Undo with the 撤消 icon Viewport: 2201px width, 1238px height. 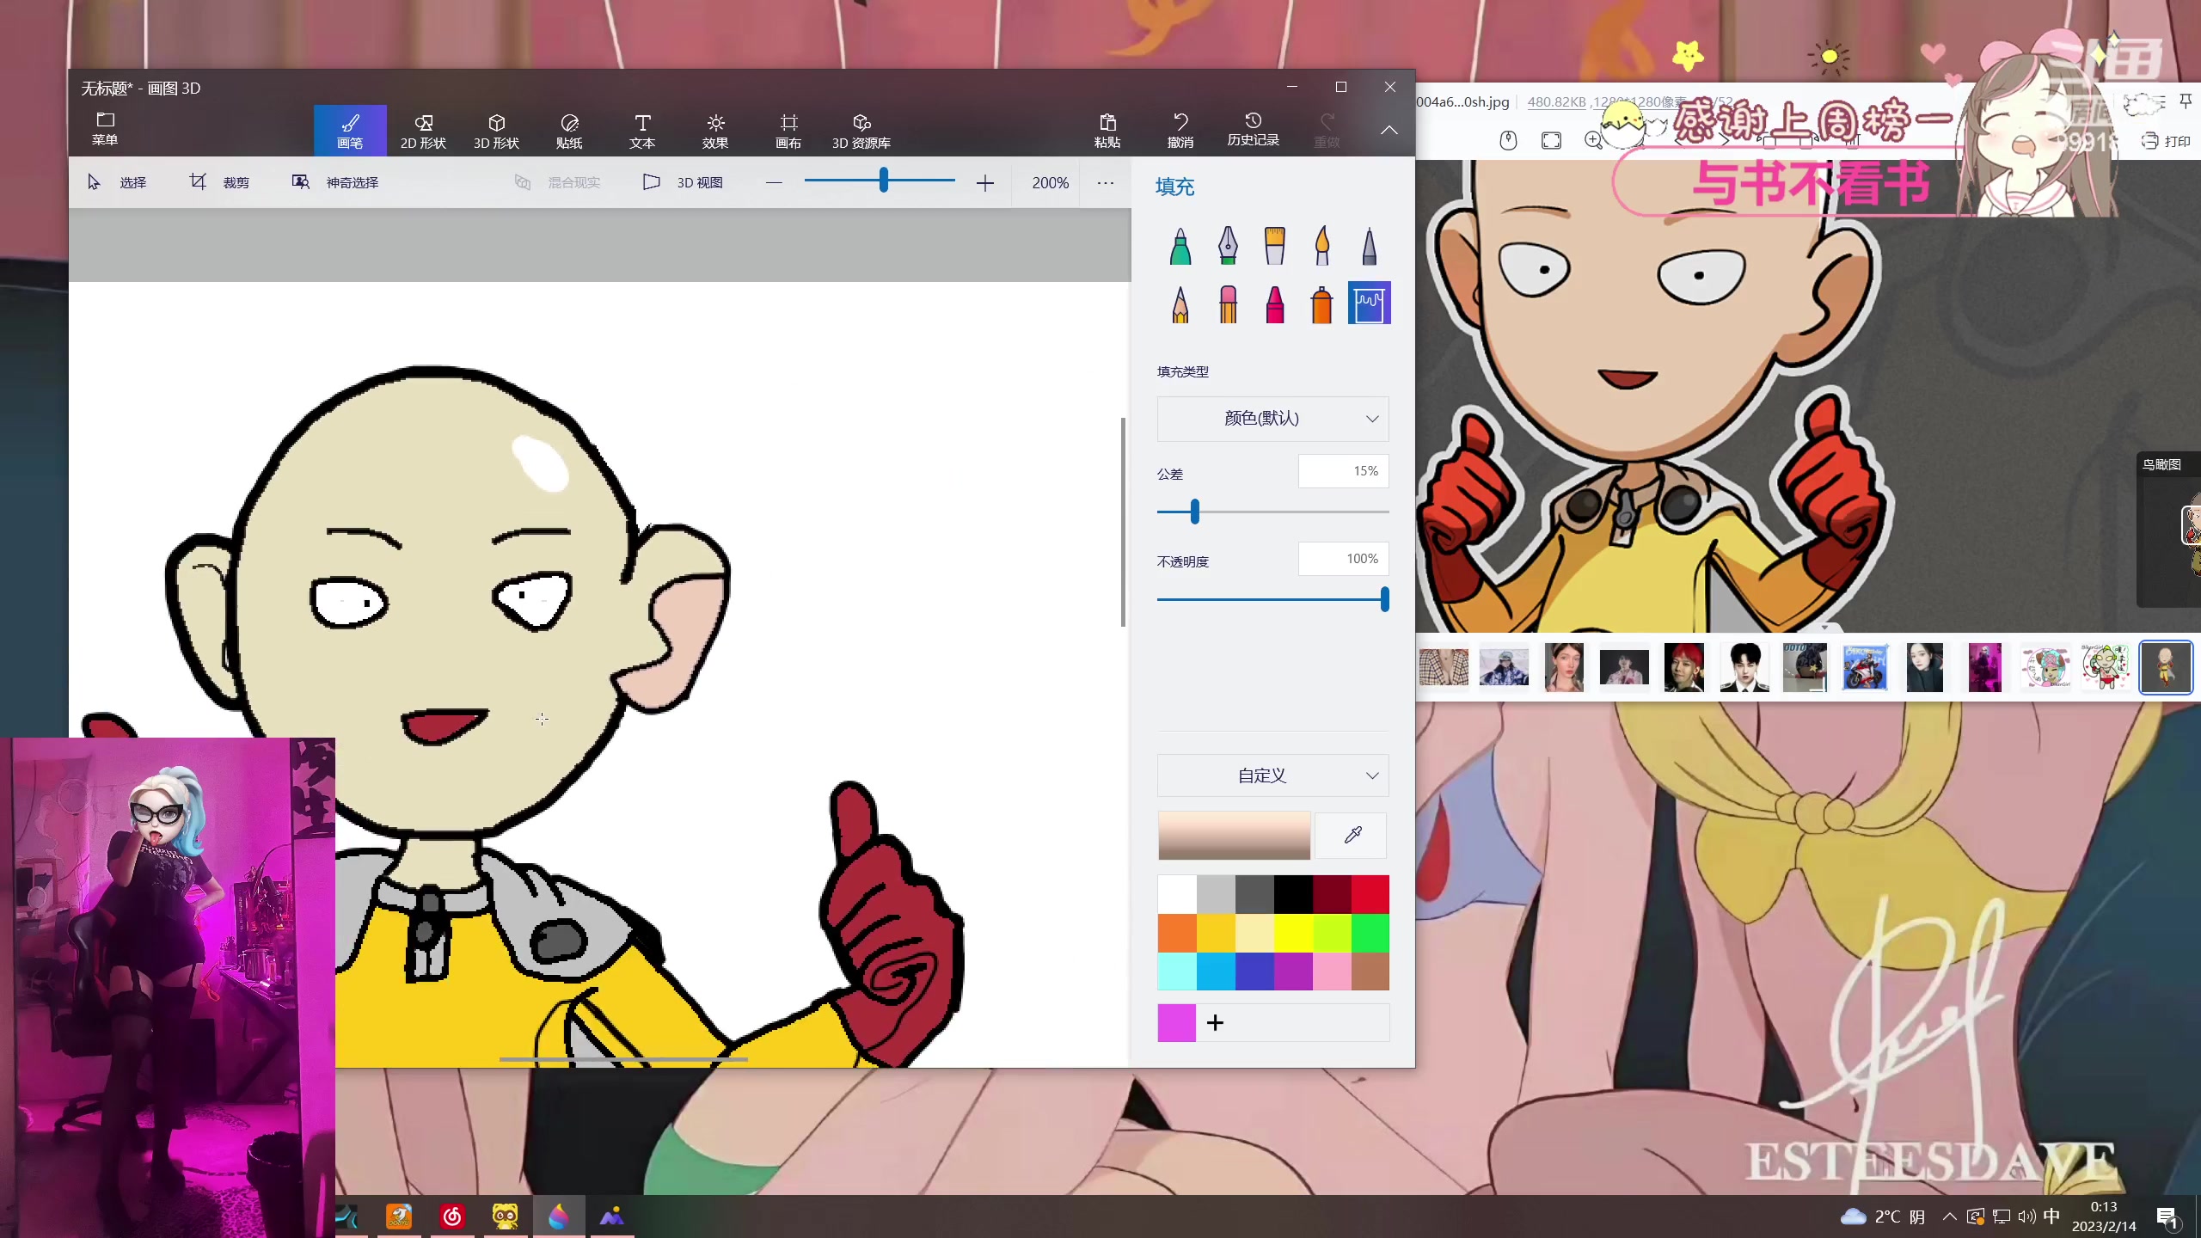click(x=1180, y=131)
